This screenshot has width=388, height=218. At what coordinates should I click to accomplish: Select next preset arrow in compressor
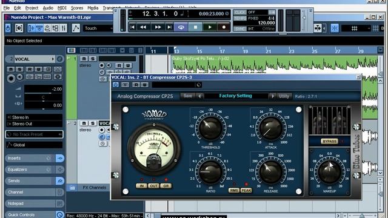coord(272,96)
